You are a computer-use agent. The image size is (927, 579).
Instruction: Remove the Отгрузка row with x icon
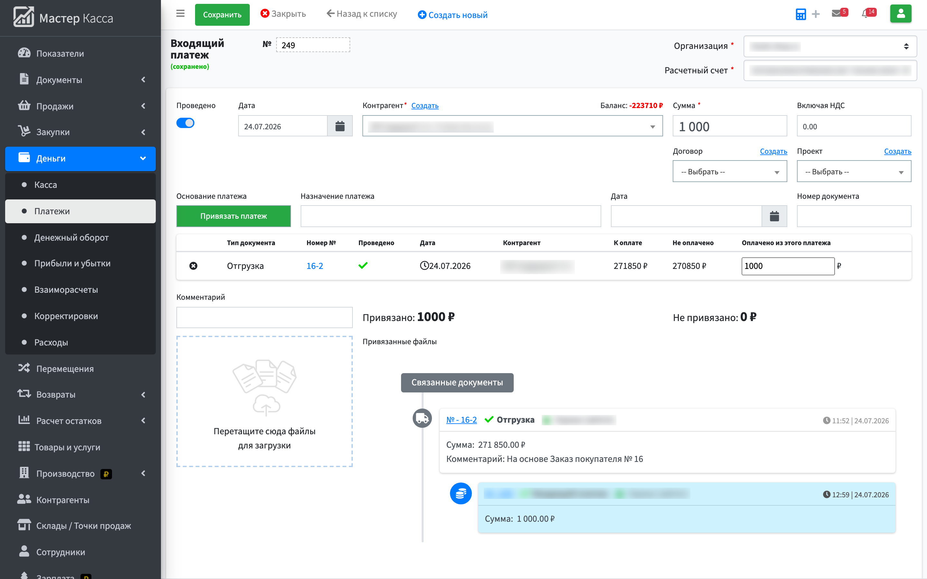tap(193, 266)
